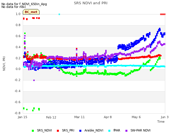Click the blue Arable_NDVI legend swatch
Viewport: 182px width, 136px height.
(x=80, y=131)
